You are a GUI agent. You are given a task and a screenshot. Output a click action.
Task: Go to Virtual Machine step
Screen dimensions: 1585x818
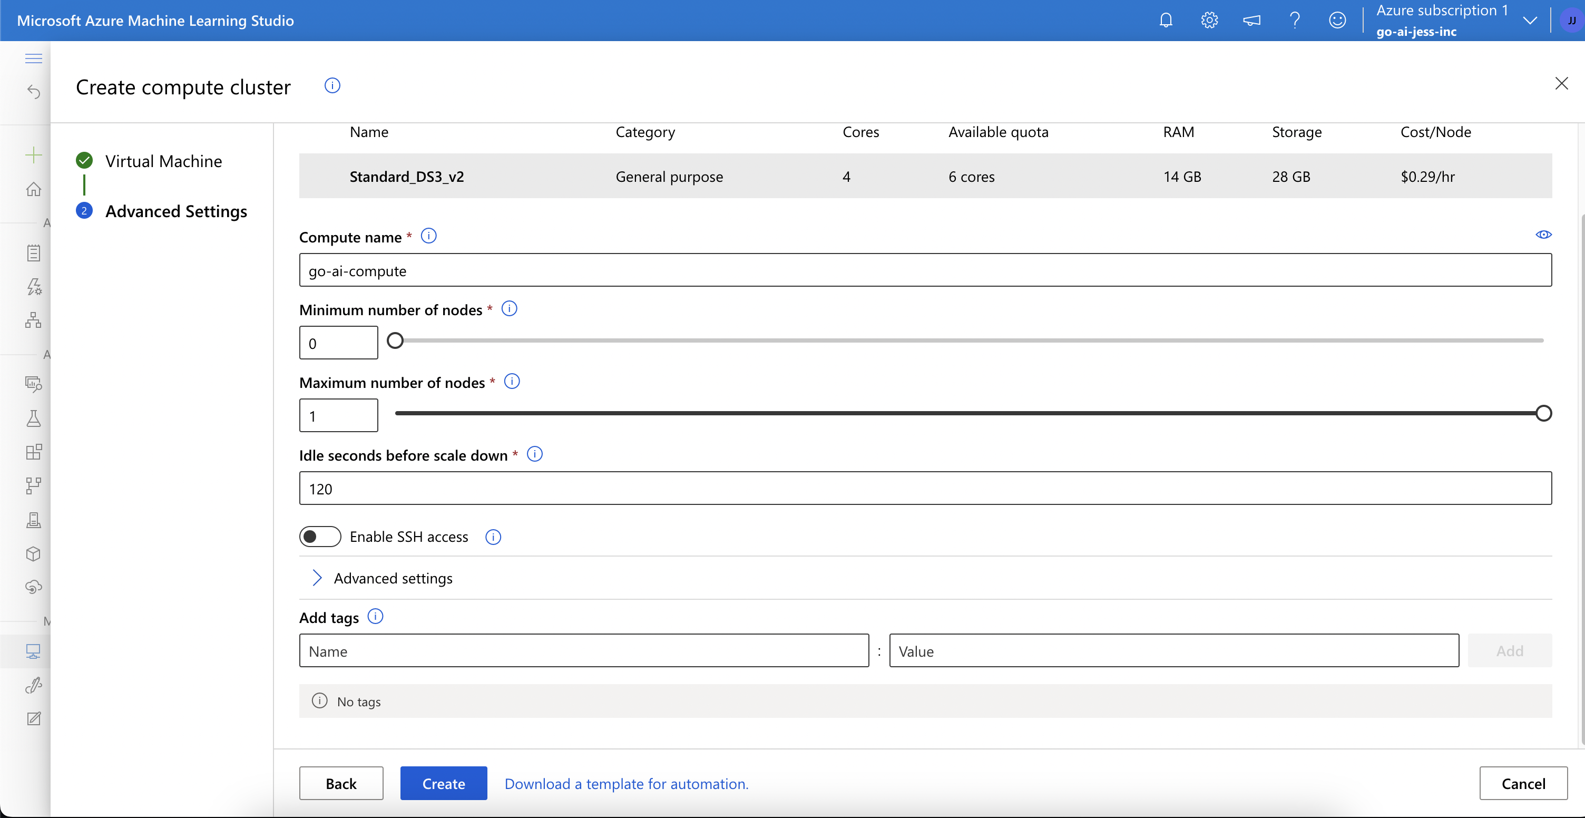coord(163,161)
